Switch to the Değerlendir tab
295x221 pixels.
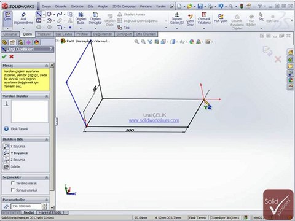click(x=103, y=34)
